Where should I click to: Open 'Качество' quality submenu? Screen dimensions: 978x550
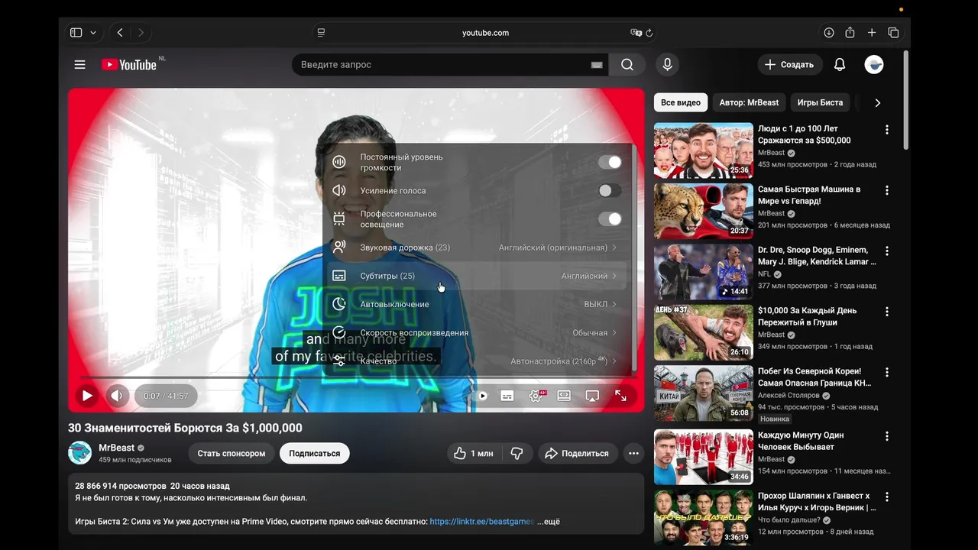pos(478,361)
